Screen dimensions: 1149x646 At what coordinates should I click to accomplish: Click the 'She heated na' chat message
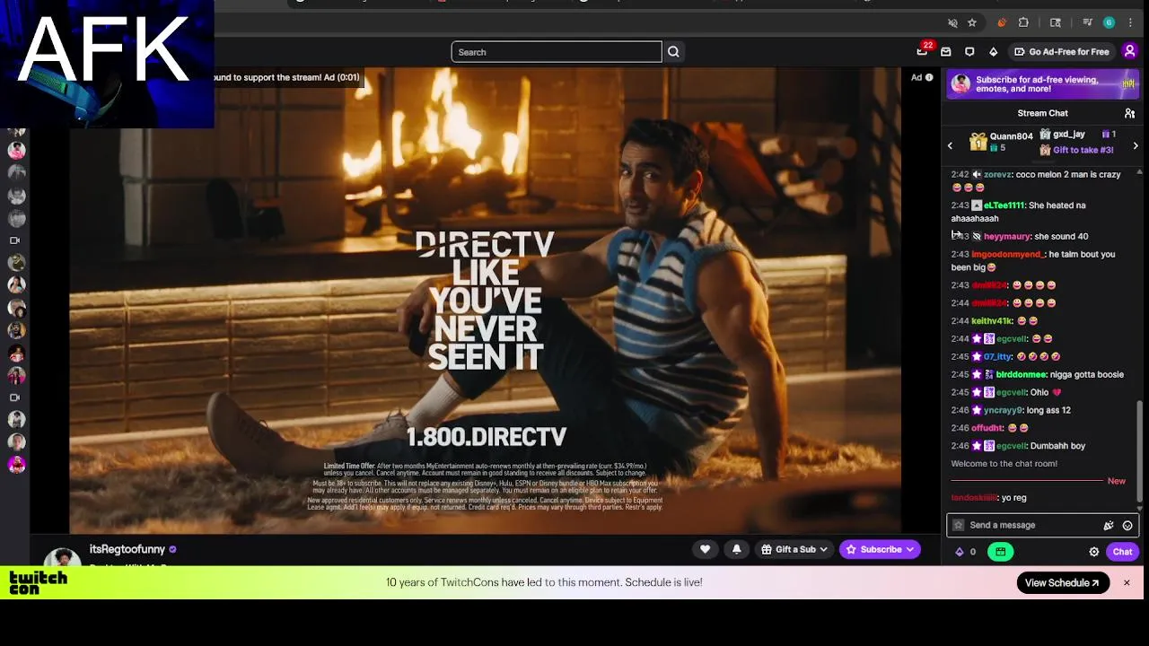point(1018,212)
